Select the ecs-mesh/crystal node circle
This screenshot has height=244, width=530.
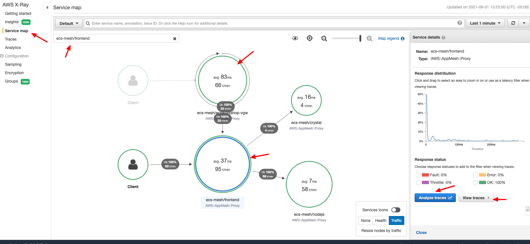coord(306,100)
